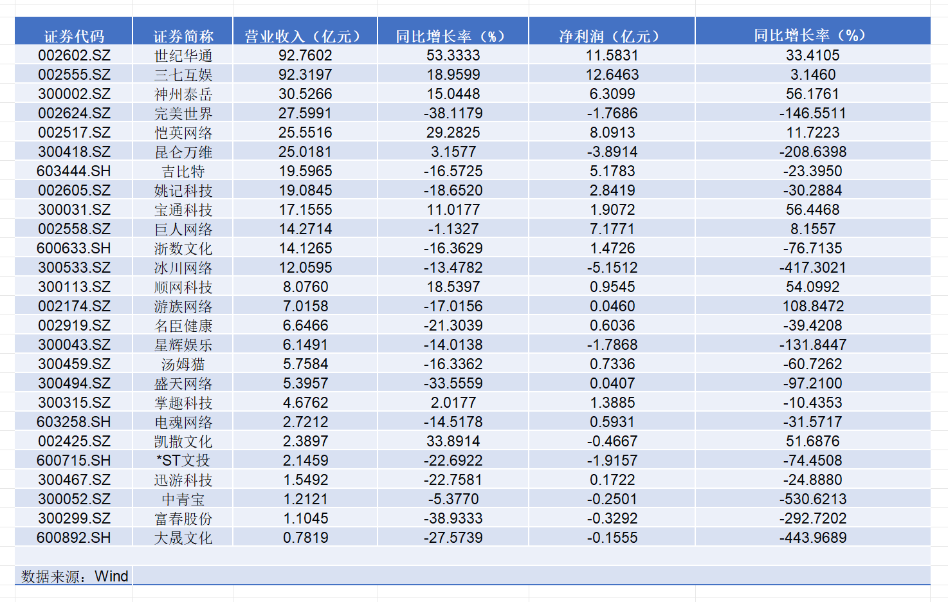Screen dimensions: 948x602
Task: Select net profit value 2.8419
Action: (612, 190)
